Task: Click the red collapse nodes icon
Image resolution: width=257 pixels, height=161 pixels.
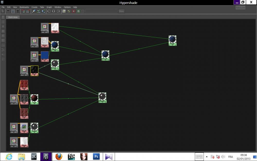Action: (74, 11)
